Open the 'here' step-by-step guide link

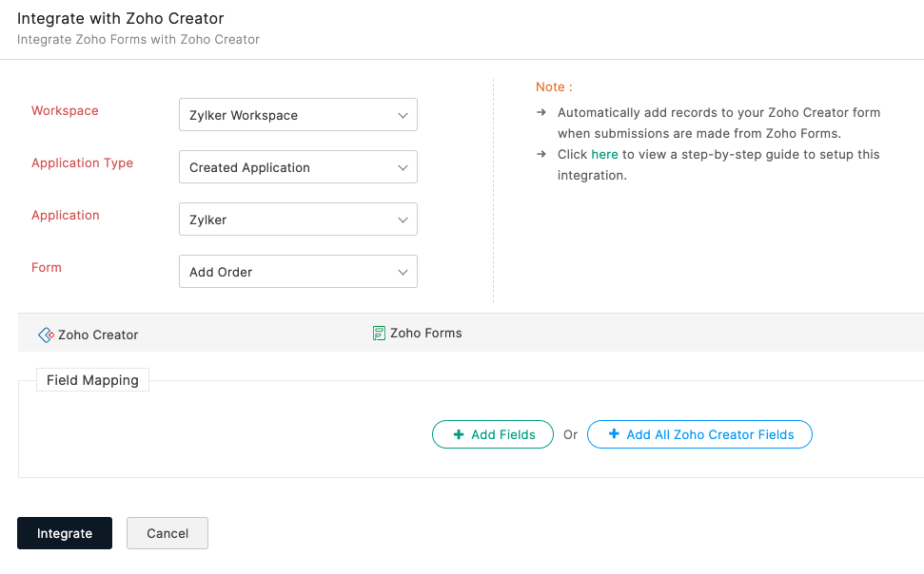click(604, 154)
